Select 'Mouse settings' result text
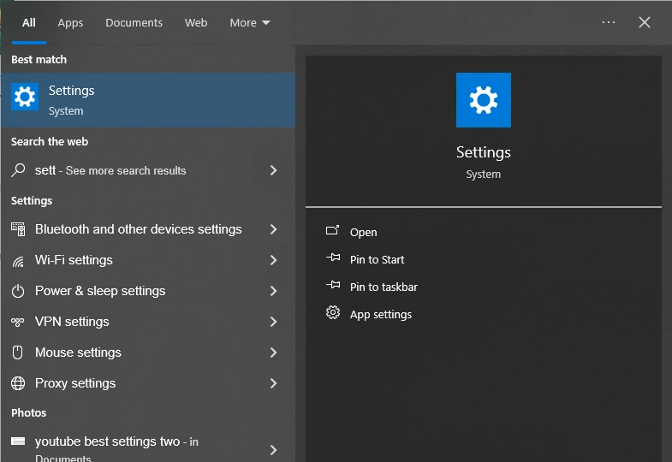This screenshot has height=462, width=672. click(x=78, y=352)
